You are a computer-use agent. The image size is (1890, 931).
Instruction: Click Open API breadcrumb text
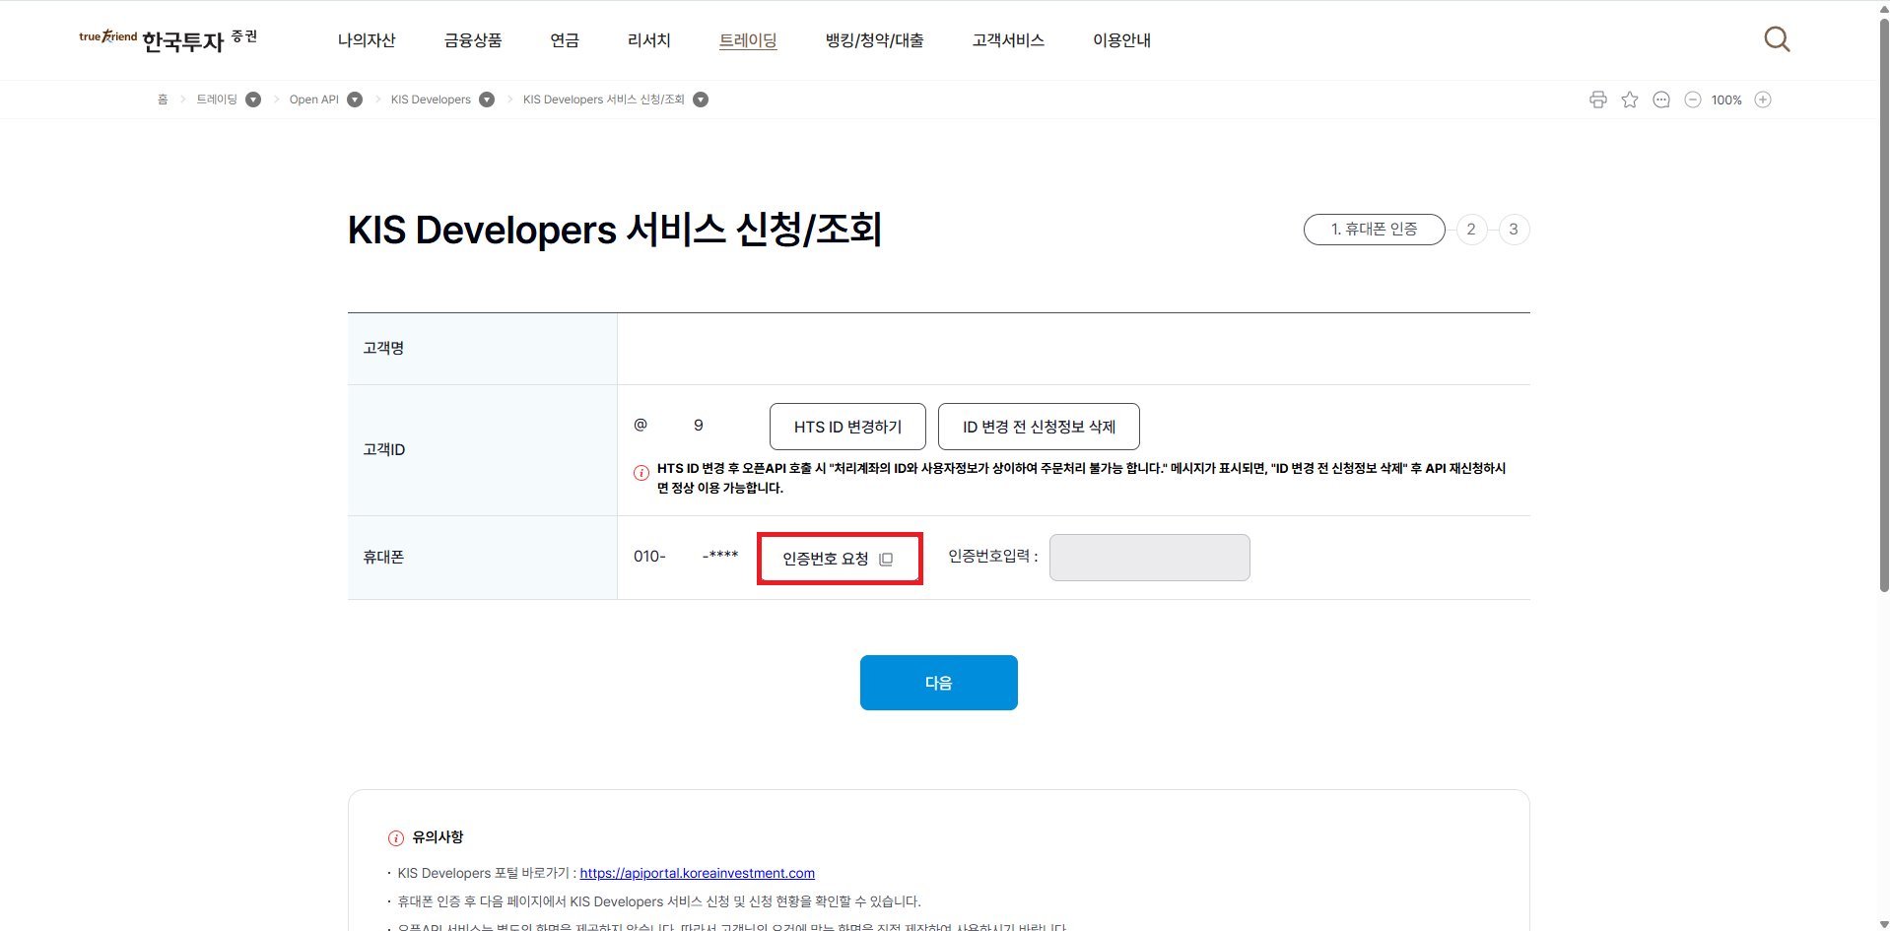click(x=313, y=100)
